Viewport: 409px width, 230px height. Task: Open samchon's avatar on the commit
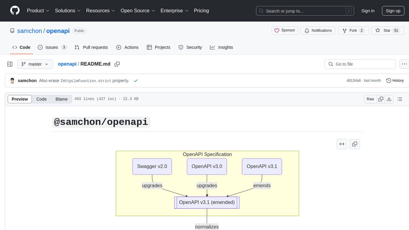(x=12, y=81)
